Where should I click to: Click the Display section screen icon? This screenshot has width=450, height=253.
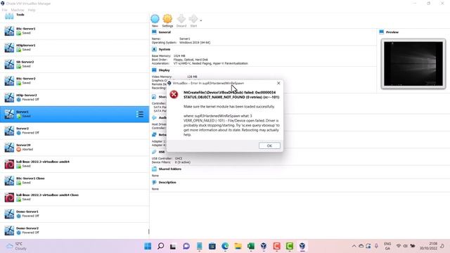click(154, 70)
